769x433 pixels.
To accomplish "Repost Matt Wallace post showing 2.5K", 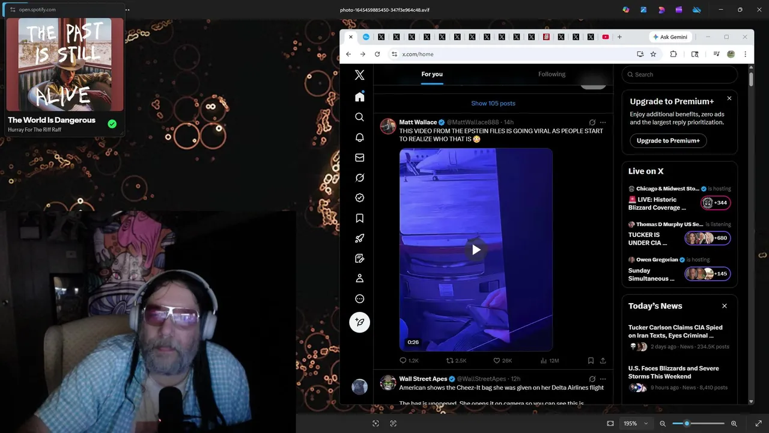I will click(x=456, y=360).
